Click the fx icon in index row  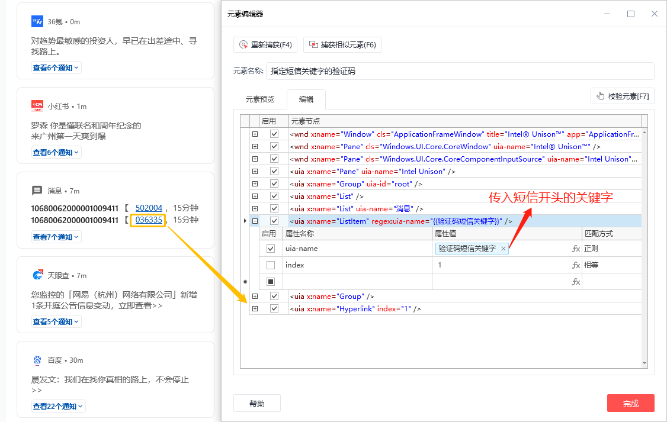[x=575, y=265]
